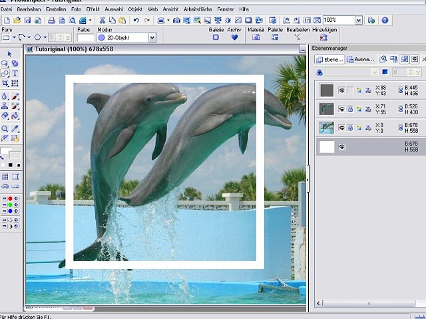Click the foreground color swatch
Screen dimensions: 426x319
pyautogui.click(x=5, y=151)
